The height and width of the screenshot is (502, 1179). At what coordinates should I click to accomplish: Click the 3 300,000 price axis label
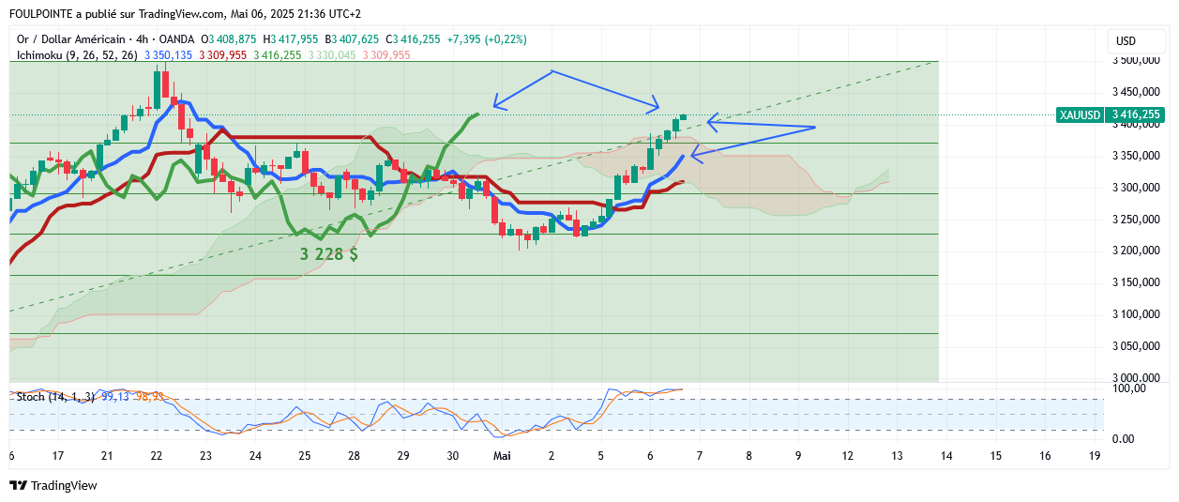[1138, 188]
